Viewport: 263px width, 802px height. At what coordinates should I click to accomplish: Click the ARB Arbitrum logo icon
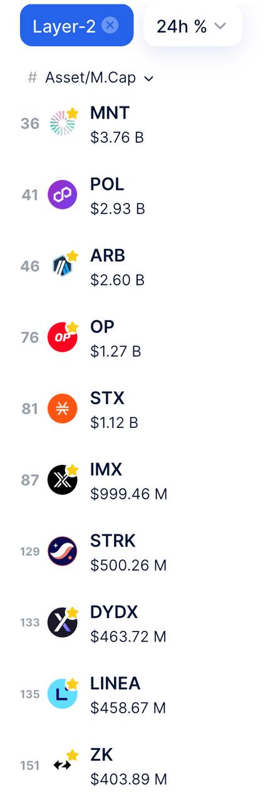coord(63,266)
